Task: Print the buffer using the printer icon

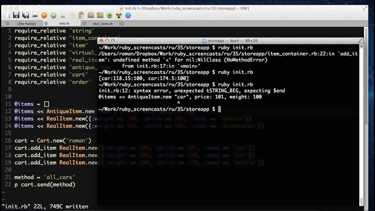Action: [x=35, y=15]
